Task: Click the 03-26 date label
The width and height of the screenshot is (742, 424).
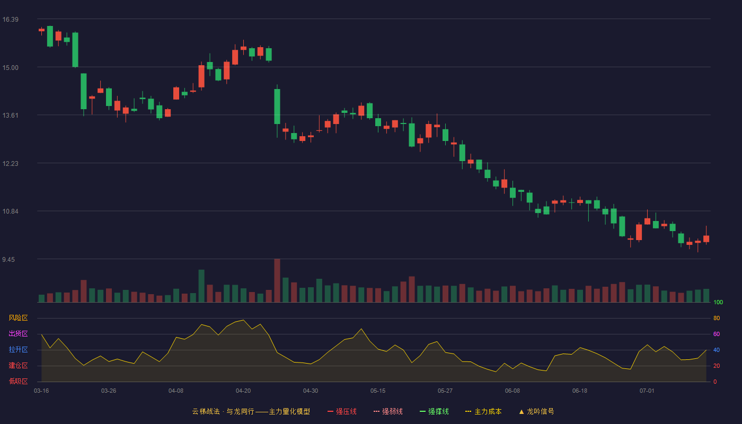Action: pyautogui.click(x=109, y=391)
